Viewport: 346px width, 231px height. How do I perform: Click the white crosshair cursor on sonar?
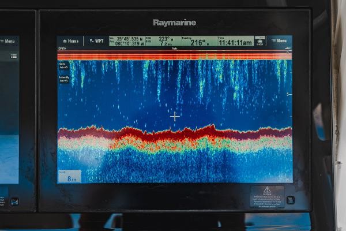click(175, 117)
